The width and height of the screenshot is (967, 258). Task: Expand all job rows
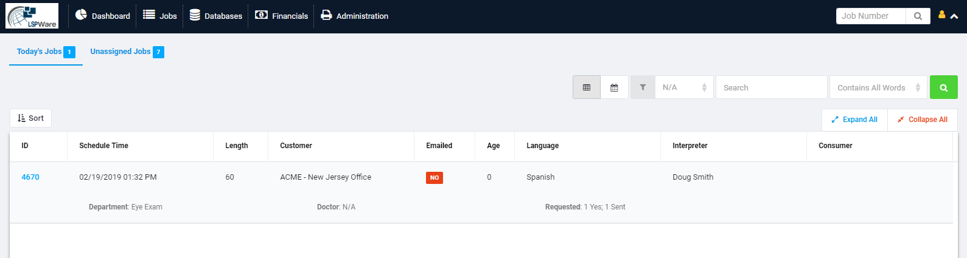854,120
